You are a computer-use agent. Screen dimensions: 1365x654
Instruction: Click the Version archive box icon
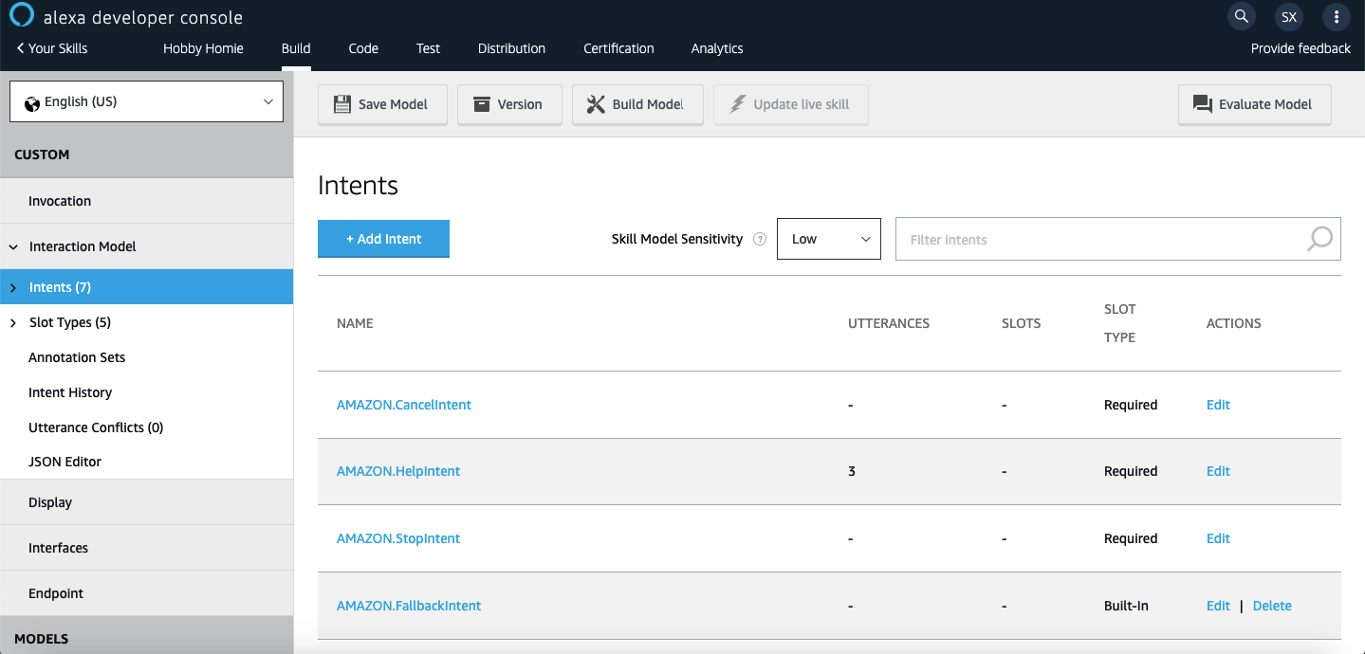point(482,104)
